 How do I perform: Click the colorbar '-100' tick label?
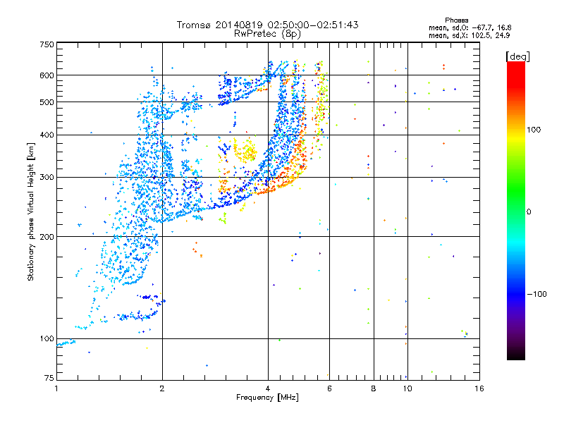[537, 294]
